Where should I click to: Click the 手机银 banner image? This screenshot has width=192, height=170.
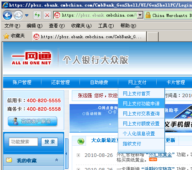(x=178, y=118)
